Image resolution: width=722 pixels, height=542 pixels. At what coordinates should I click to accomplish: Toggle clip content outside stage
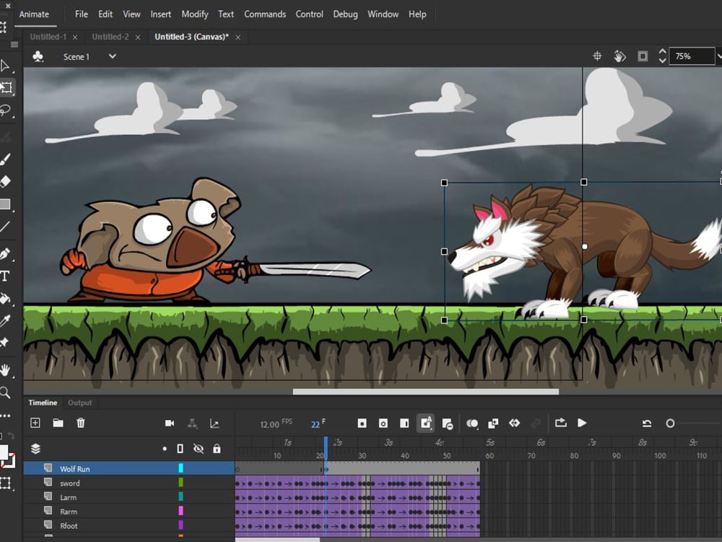[643, 56]
